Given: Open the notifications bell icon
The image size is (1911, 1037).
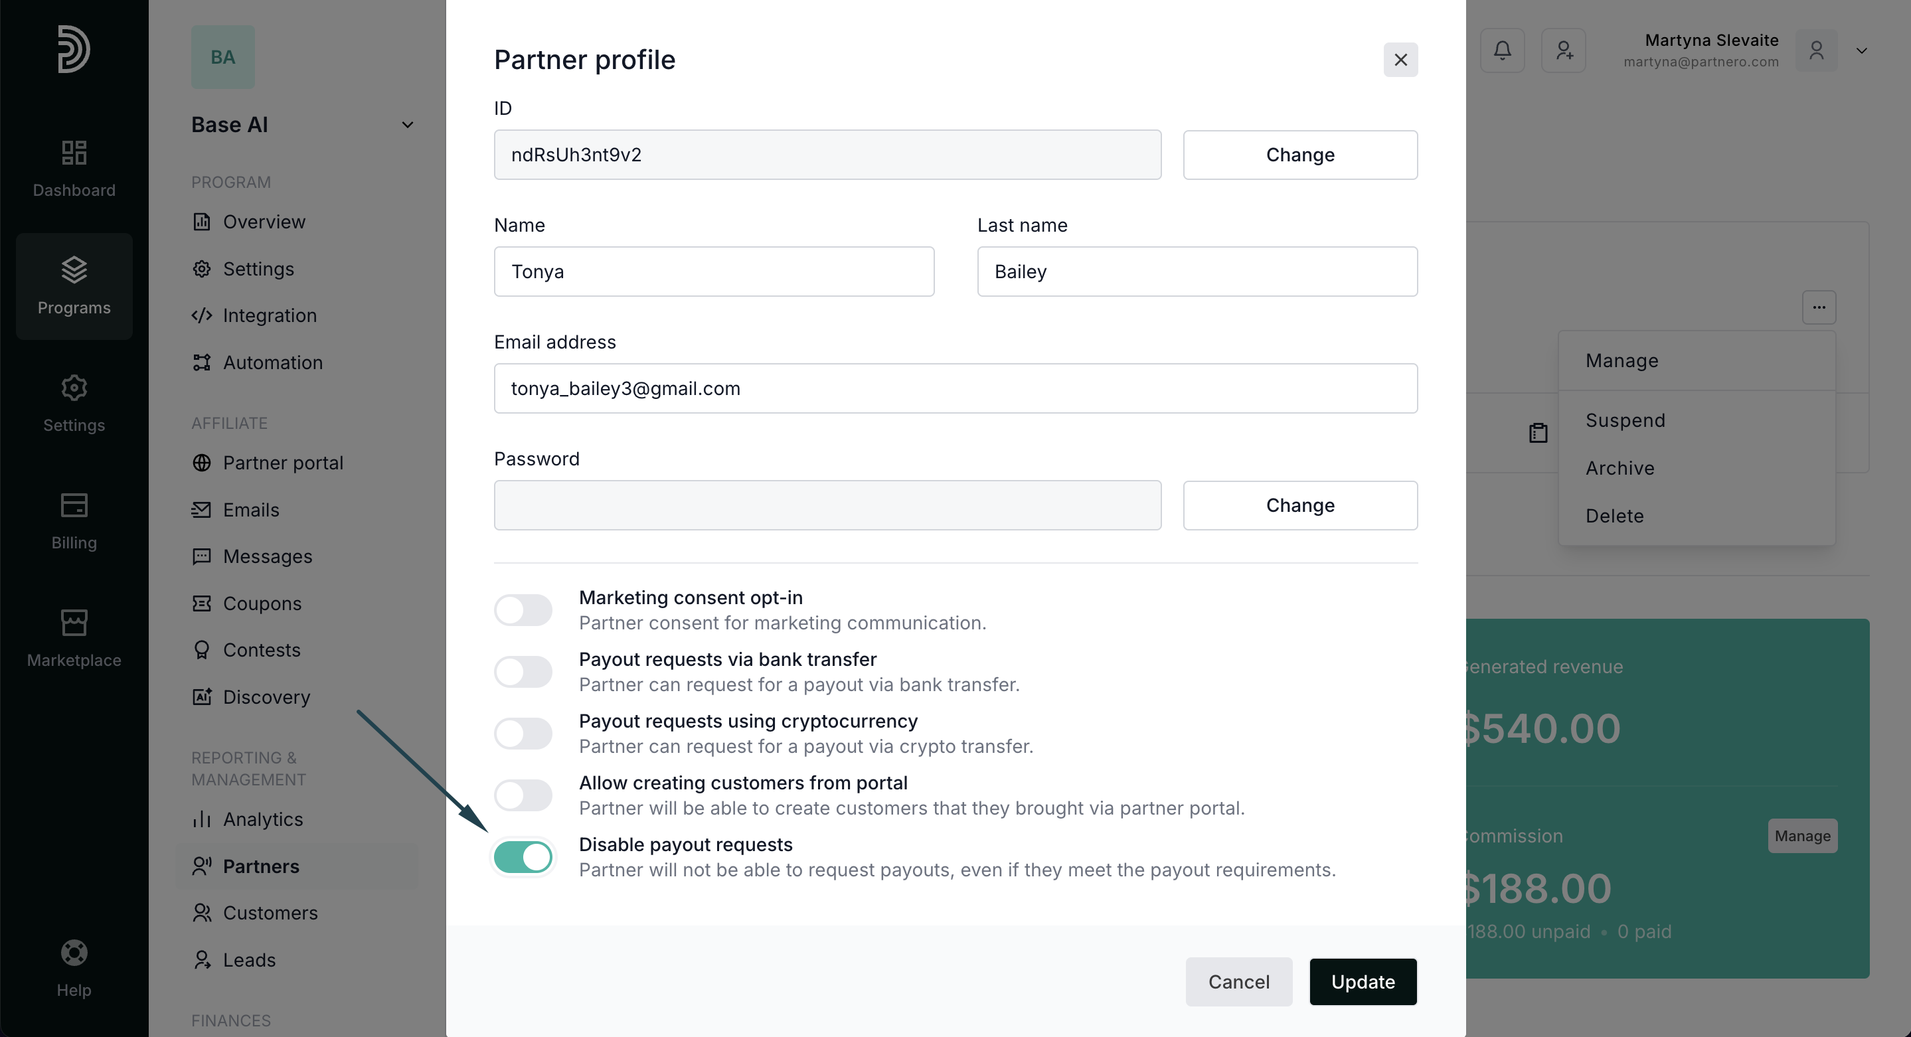Looking at the screenshot, I should (1502, 50).
